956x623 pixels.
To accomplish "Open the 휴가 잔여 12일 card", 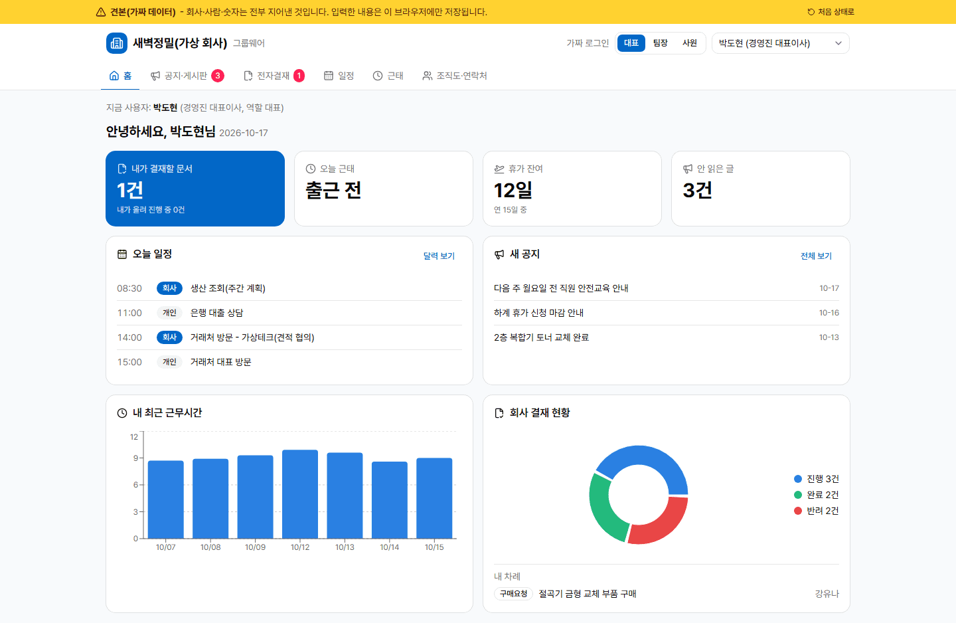I will coord(572,189).
